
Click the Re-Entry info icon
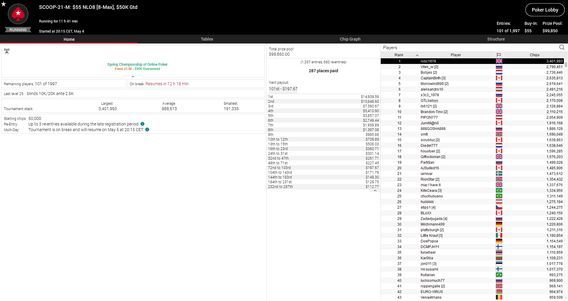click(x=143, y=124)
